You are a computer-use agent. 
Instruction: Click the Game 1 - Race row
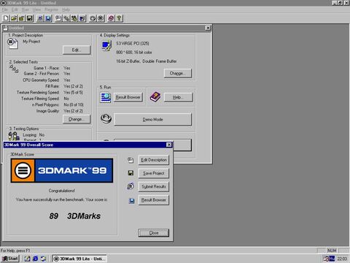[x=52, y=68]
